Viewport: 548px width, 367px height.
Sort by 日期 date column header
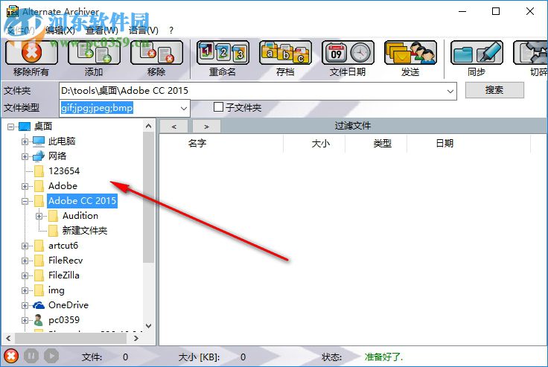point(445,144)
